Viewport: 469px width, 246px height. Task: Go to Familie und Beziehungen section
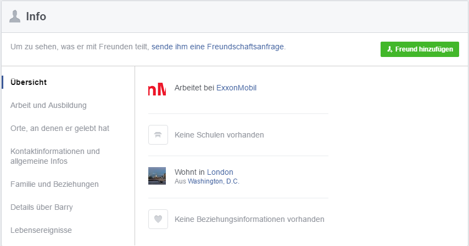pos(54,184)
